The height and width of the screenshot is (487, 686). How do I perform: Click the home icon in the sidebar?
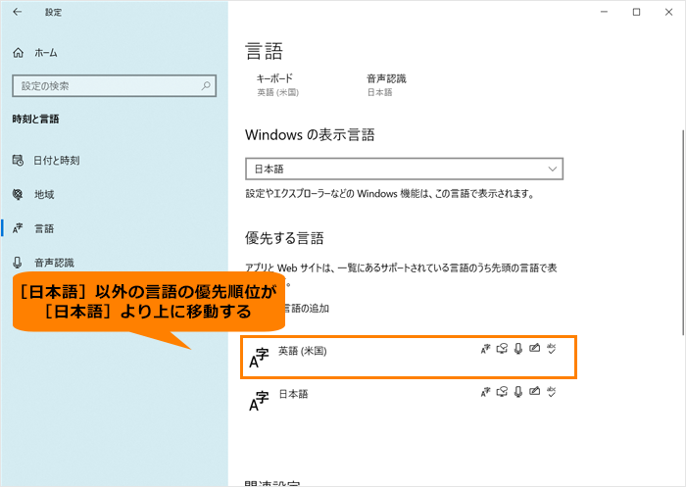pyautogui.click(x=18, y=53)
